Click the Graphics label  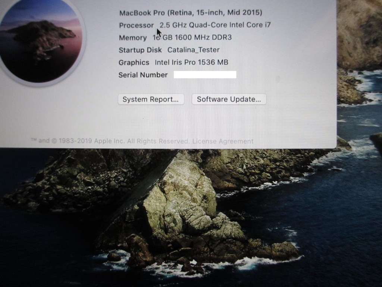(x=134, y=62)
